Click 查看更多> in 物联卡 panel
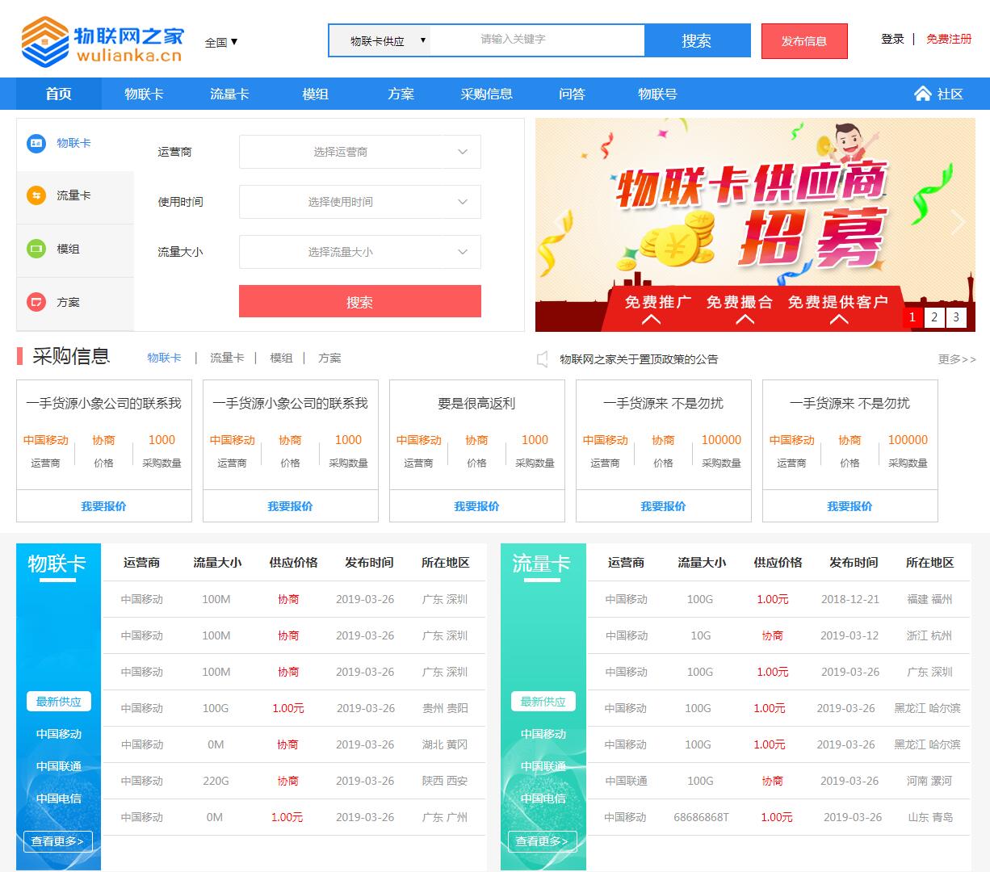The image size is (990, 872). pos(58,841)
